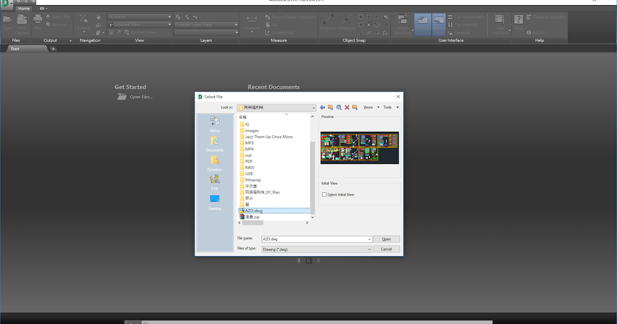Click the Up one level folder icon
617x324 pixels.
tap(331, 107)
